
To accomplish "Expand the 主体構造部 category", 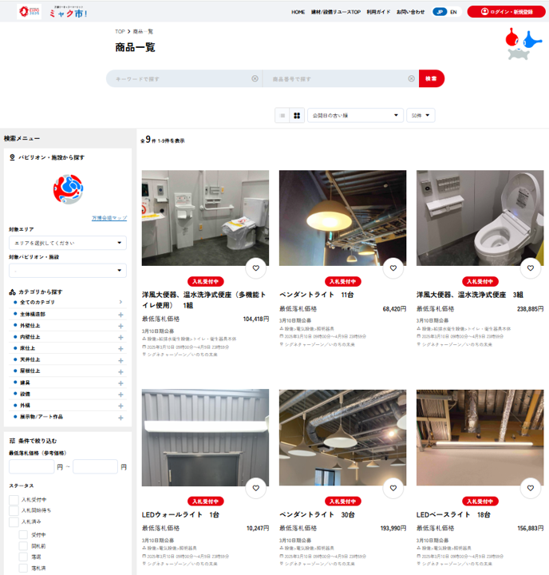I will tap(120, 315).
